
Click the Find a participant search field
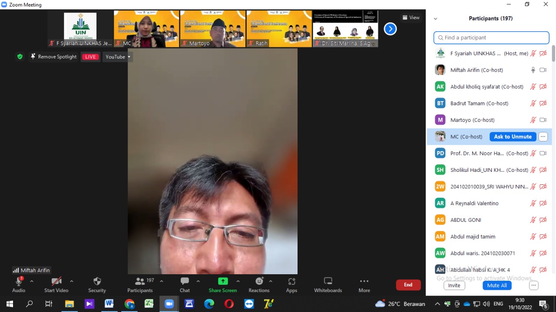pyautogui.click(x=491, y=38)
